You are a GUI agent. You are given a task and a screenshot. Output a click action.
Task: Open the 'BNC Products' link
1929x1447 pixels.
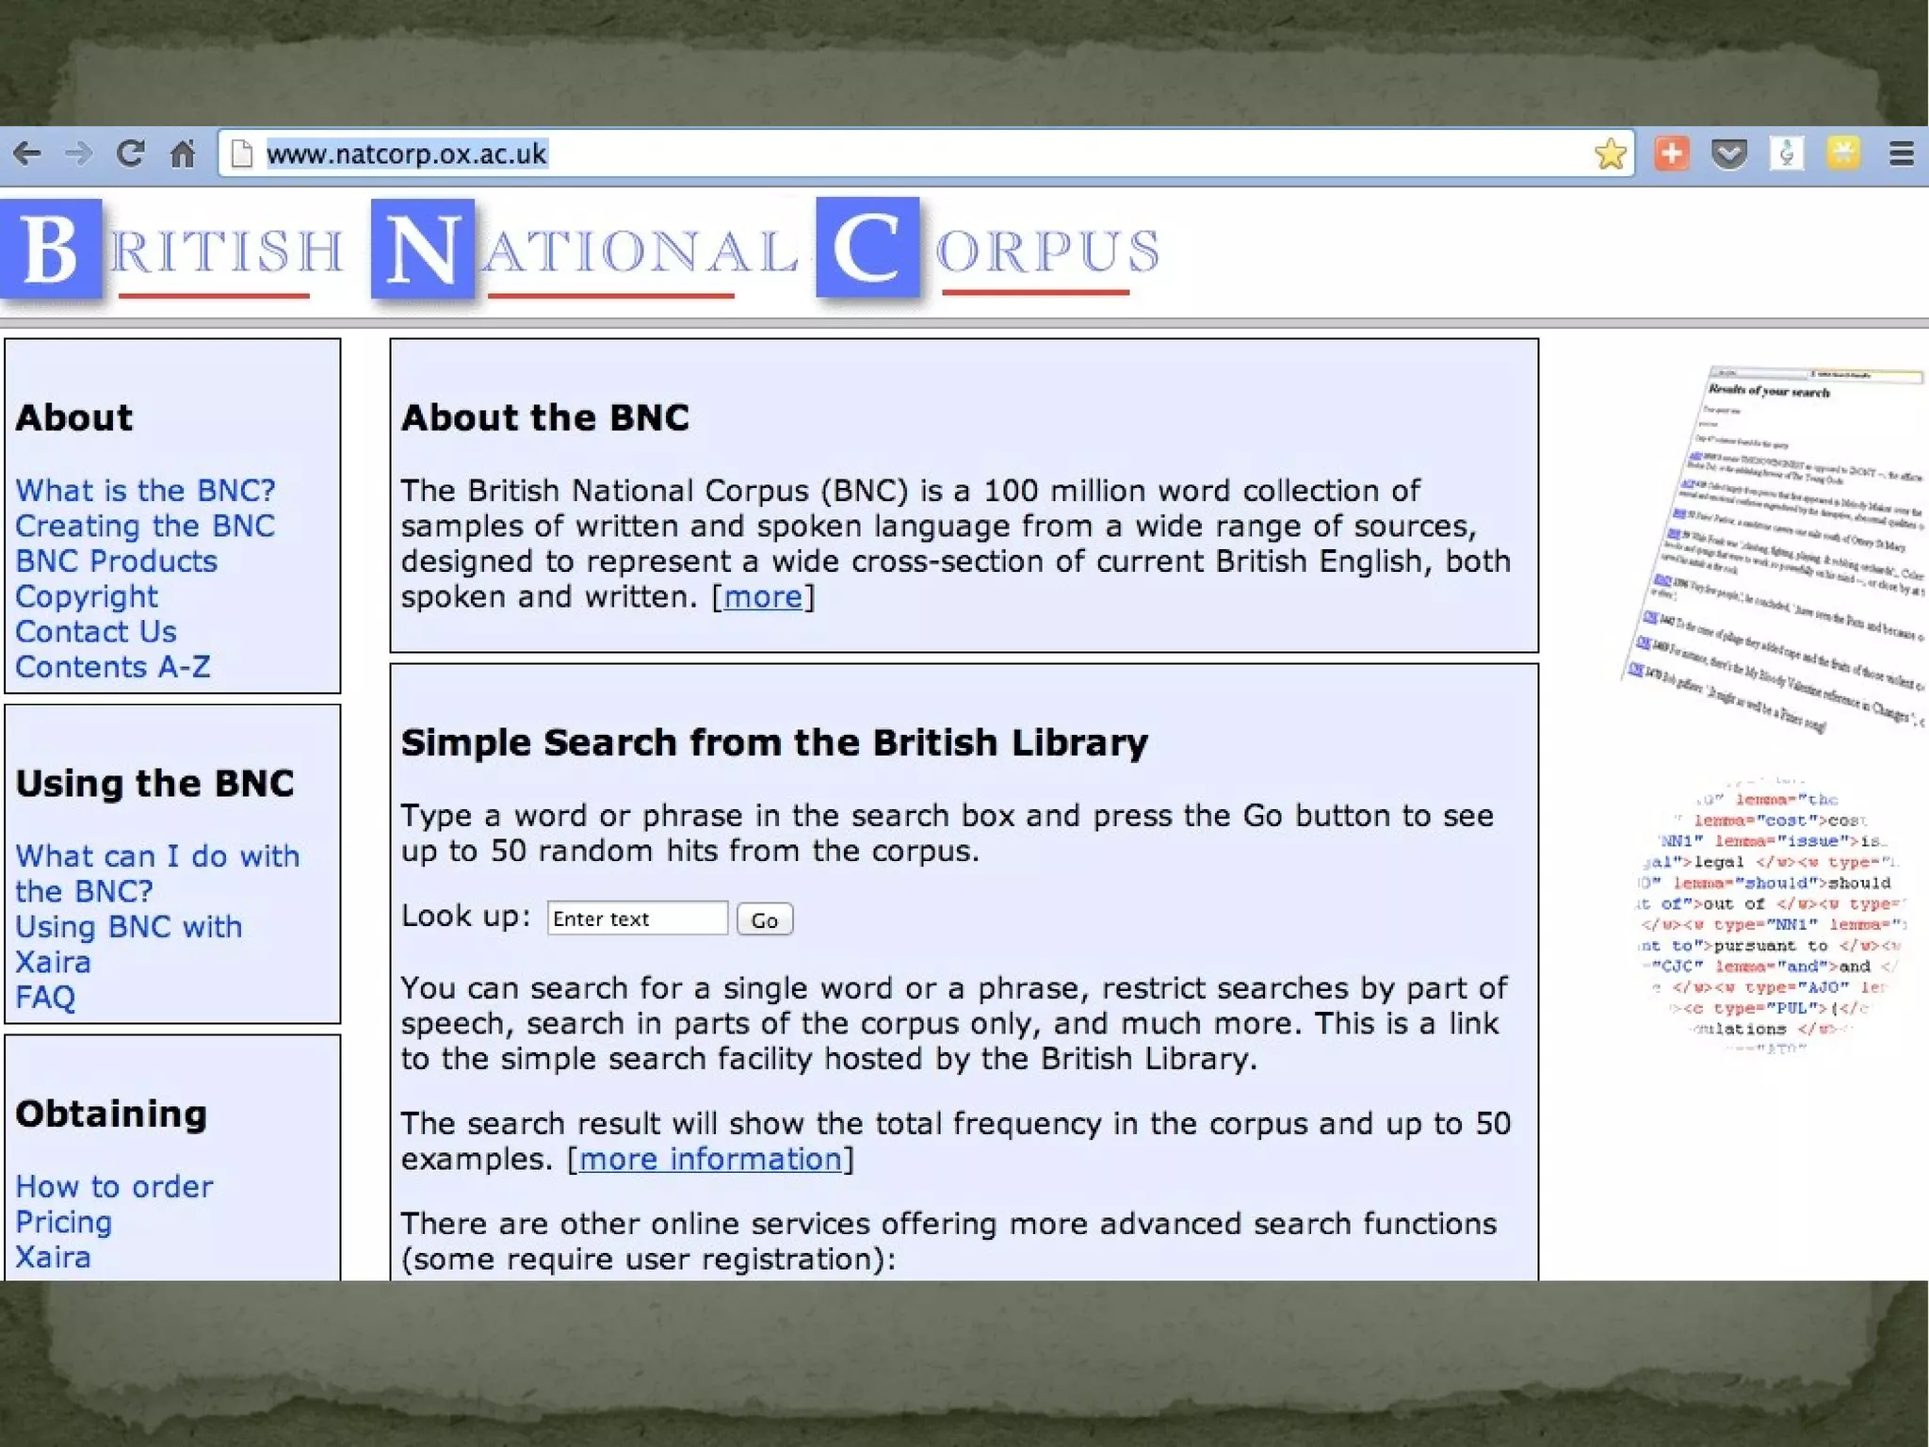click(116, 561)
